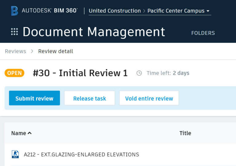
Task: Click the Submit review button
Action: (x=34, y=98)
